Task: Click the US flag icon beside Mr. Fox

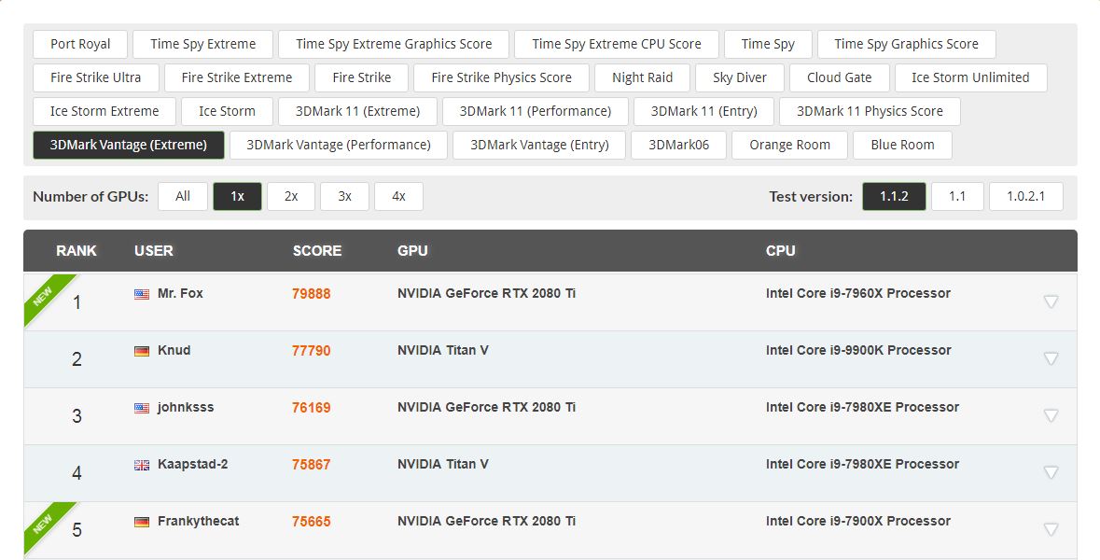Action: (142, 294)
